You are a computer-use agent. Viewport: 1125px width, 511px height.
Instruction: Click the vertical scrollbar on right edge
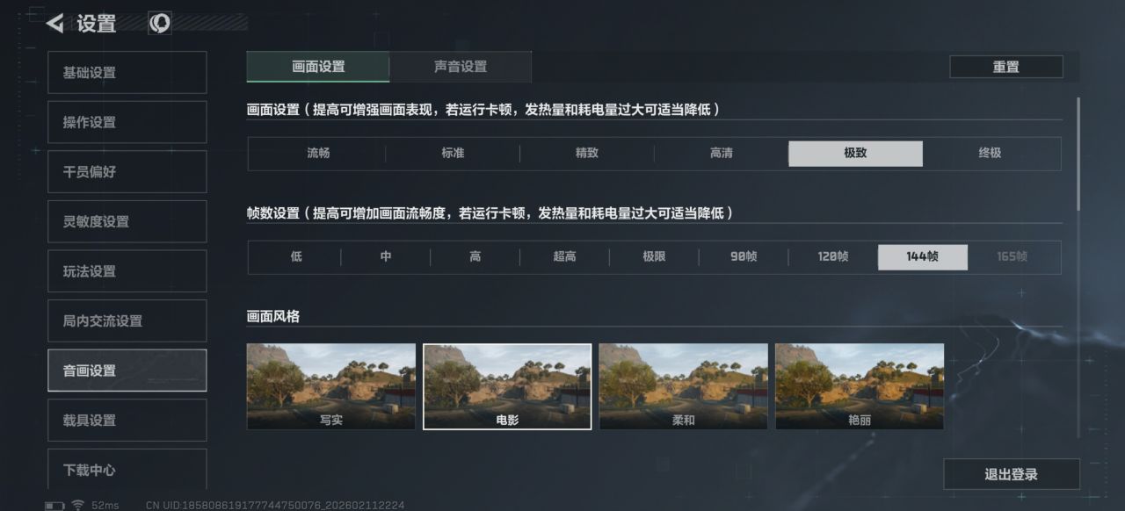point(1078,154)
